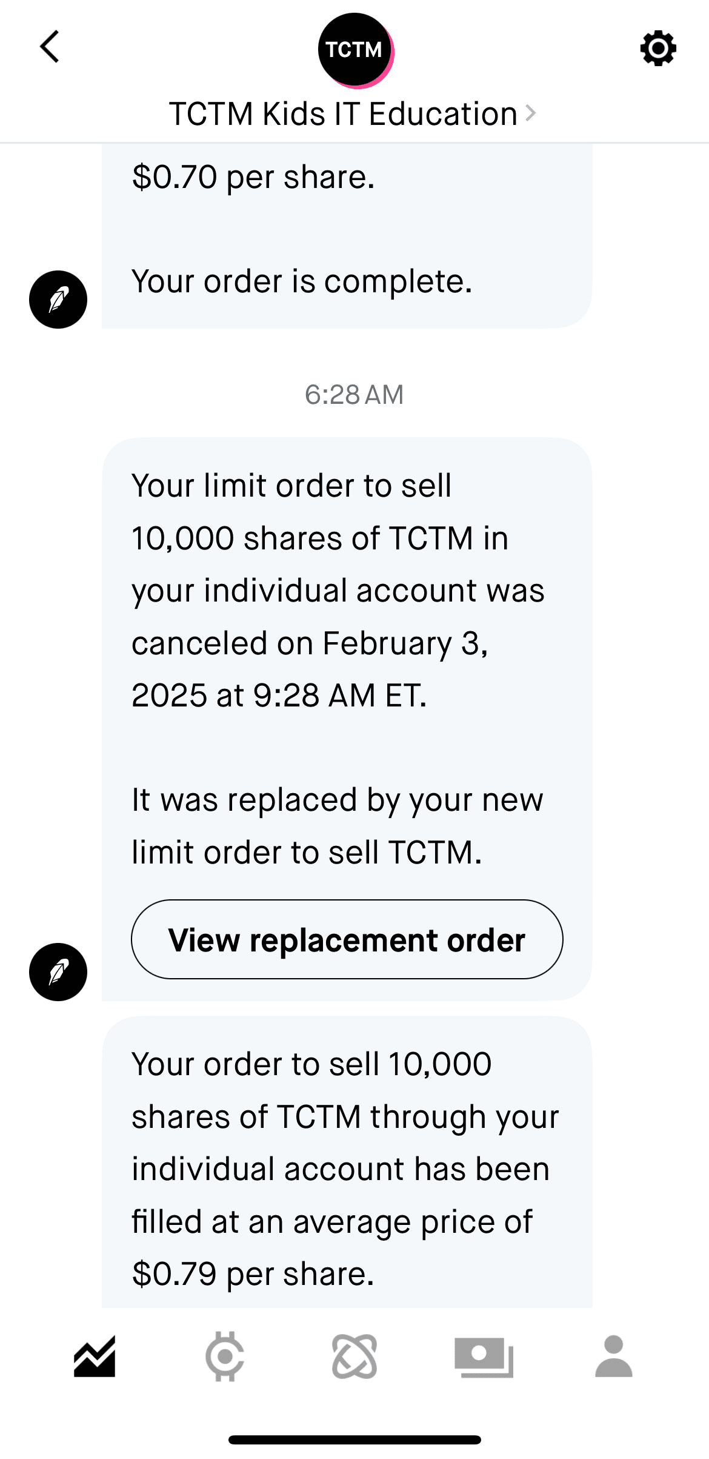The height and width of the screenshot is (1459, 709).
Task: Tap the '$0.70 per share' text
Action: (x=253, y=177)
